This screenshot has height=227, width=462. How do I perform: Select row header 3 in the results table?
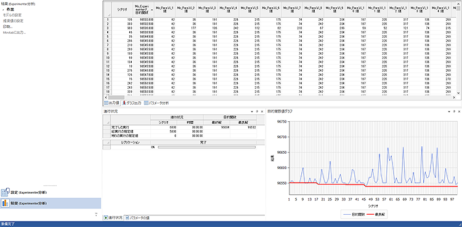pyautogui.click(x=108, y=28)
